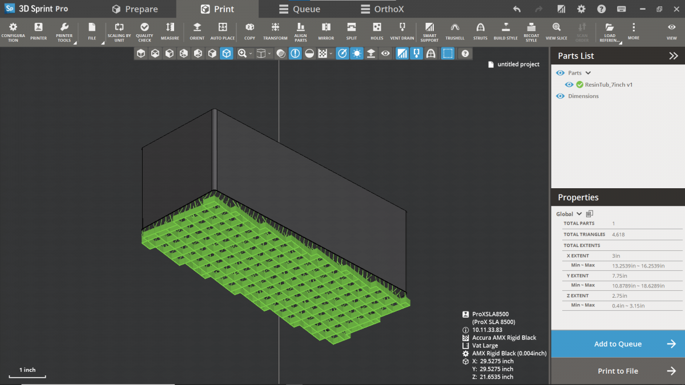
Task: Open the Smart Support tool
Action: click(429, 31)
